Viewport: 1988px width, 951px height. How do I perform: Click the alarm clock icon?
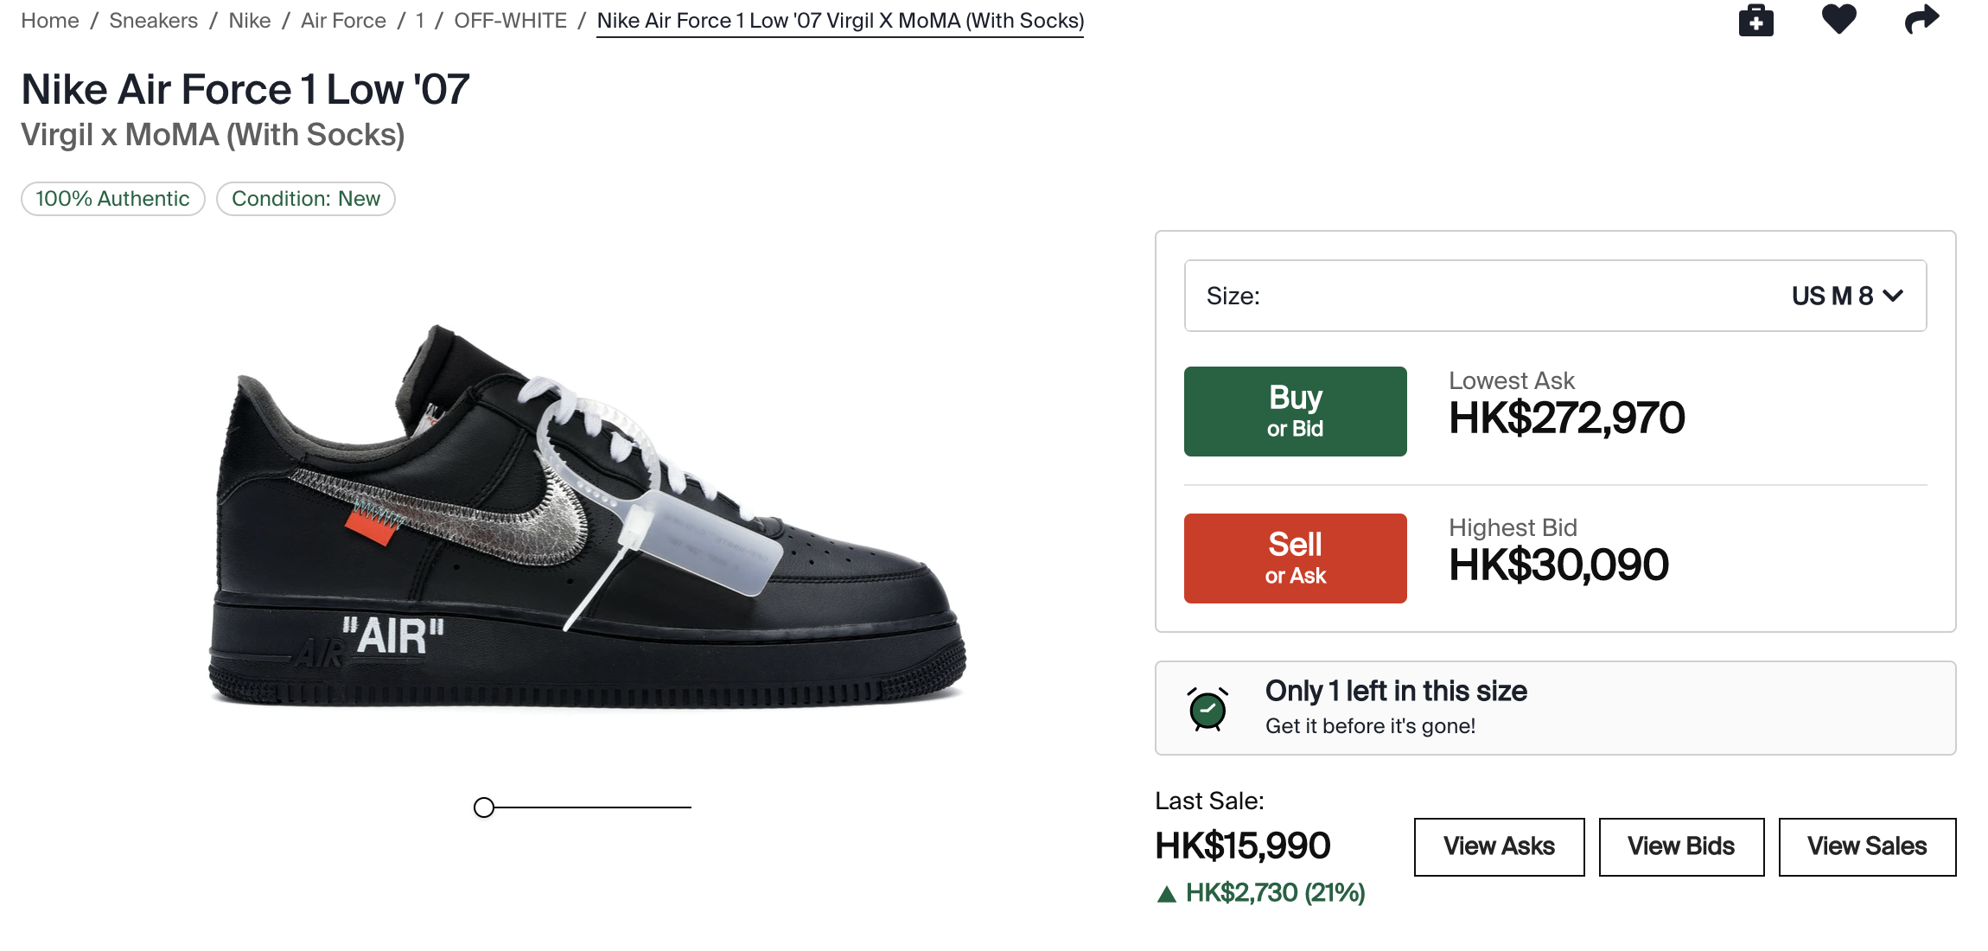[1207, 709]
